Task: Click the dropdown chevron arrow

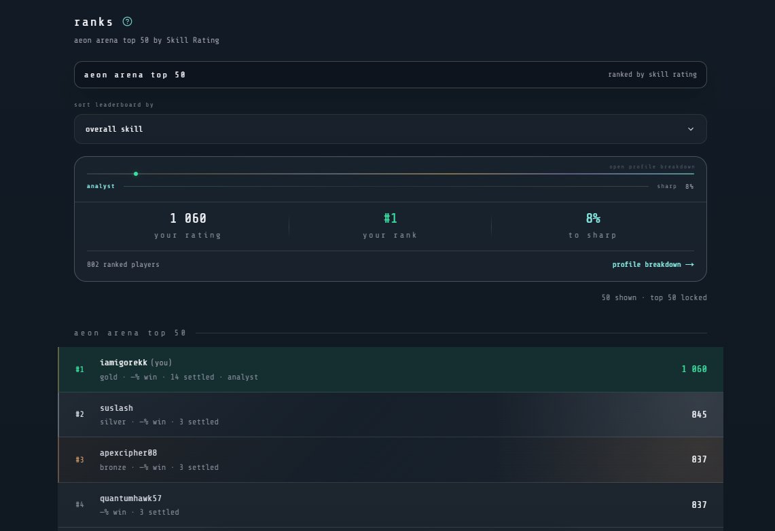Action: click(691, 129)
